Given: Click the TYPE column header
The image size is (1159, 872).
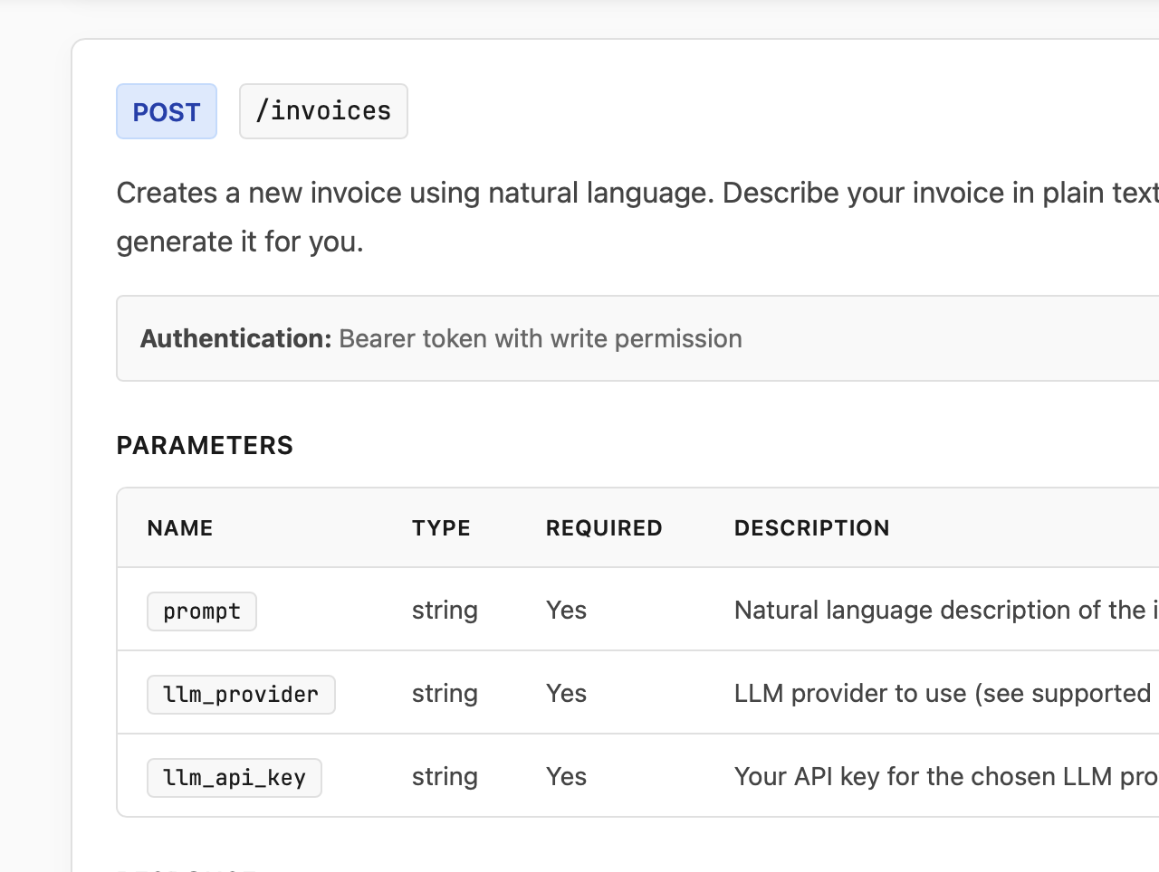Looking at the screenshot, I should click(441, 527).
